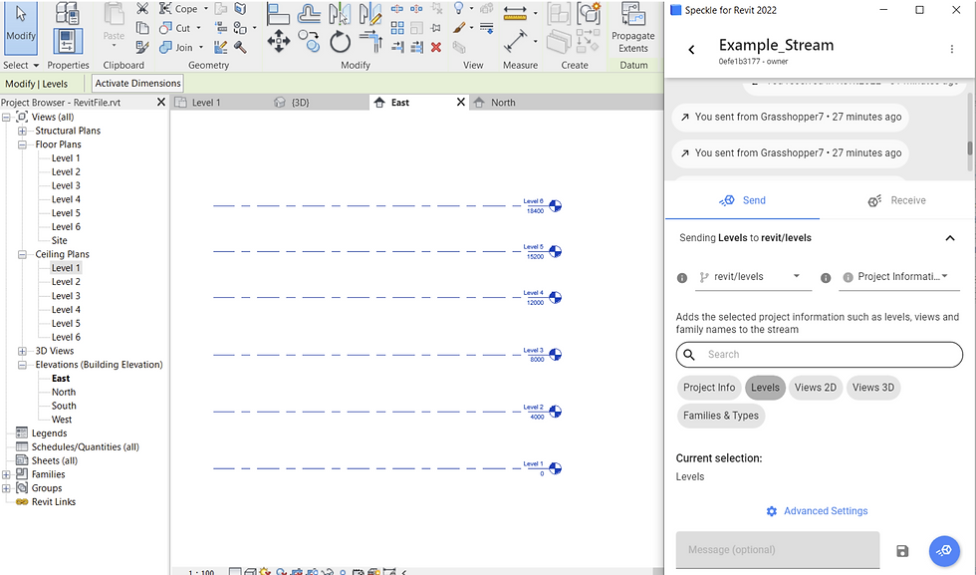This screenshot has width=976, height=575.
Task: Expand the 3D Views tree node
Action: click(x=22, y=351)
